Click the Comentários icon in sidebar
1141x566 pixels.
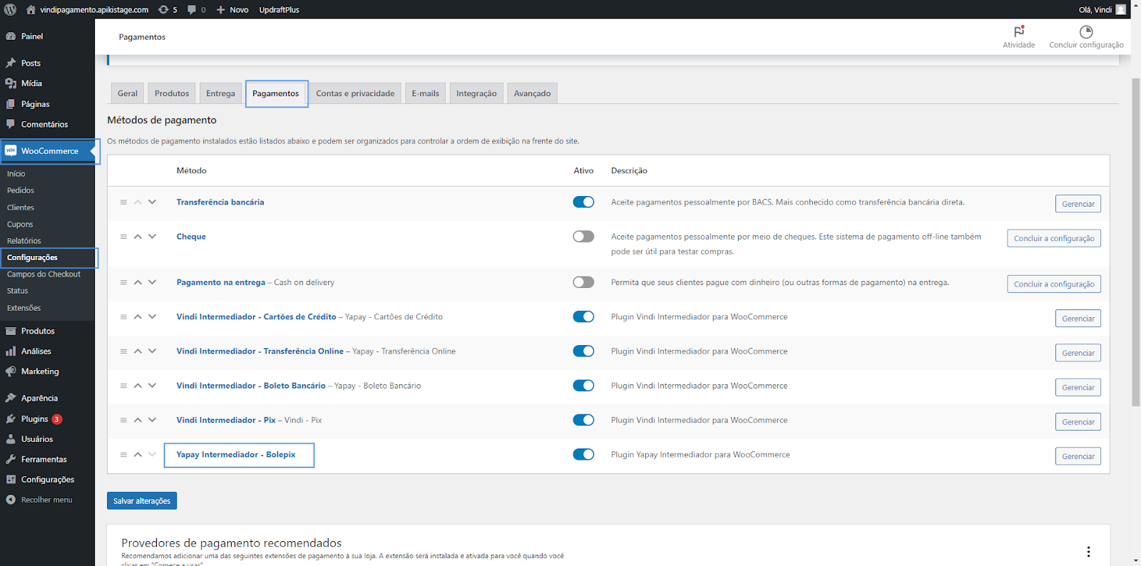(x=11, y=124)
